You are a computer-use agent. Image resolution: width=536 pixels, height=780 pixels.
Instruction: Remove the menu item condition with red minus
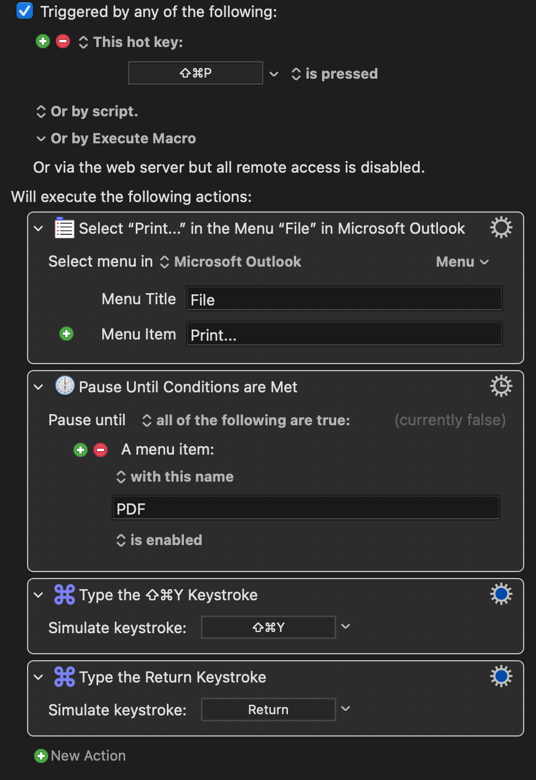(x=101, y=450)
